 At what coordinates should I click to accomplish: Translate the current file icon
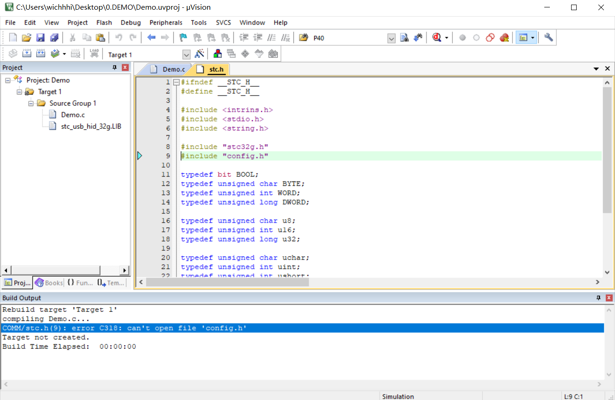click(13, 54)
